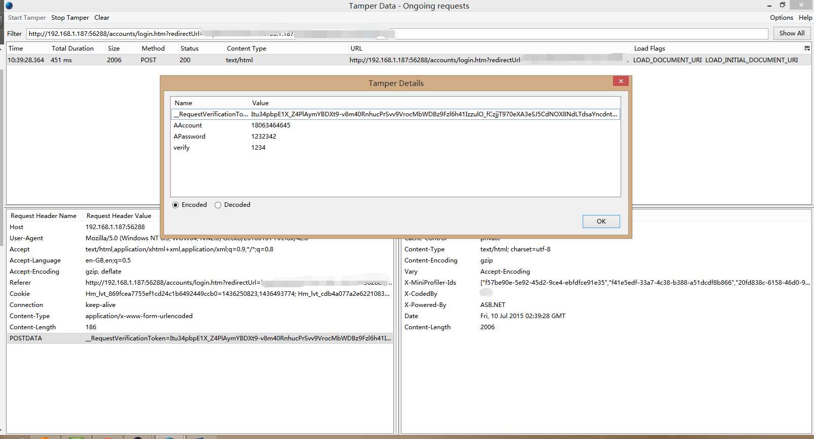Select the Accept-Encoding request header row
Screen dimensions: 814x439
[200, 272]
